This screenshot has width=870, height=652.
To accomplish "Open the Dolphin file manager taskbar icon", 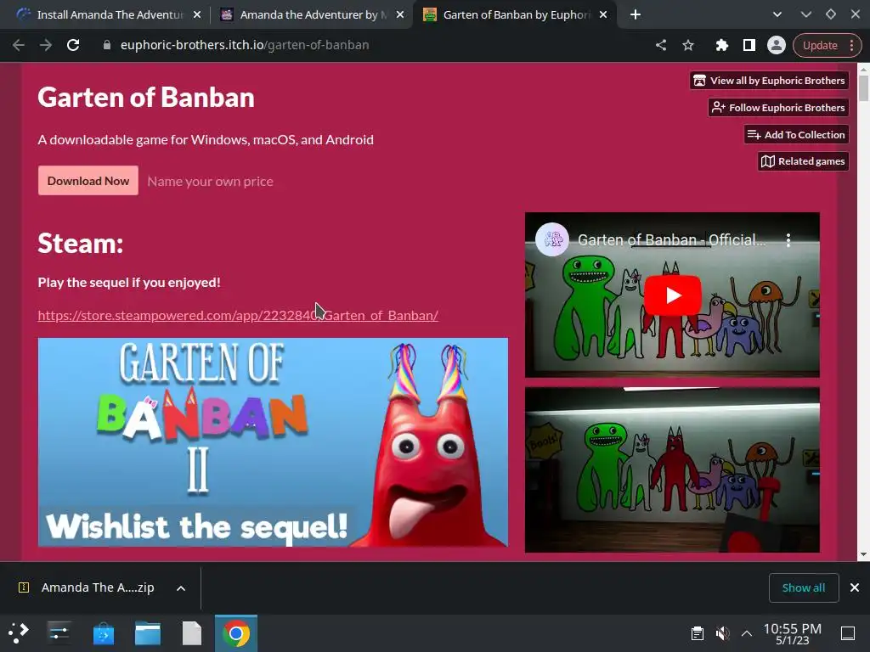I will tap(148, 633).
